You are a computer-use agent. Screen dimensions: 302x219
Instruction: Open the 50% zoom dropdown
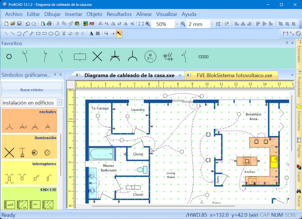(176, 24)
